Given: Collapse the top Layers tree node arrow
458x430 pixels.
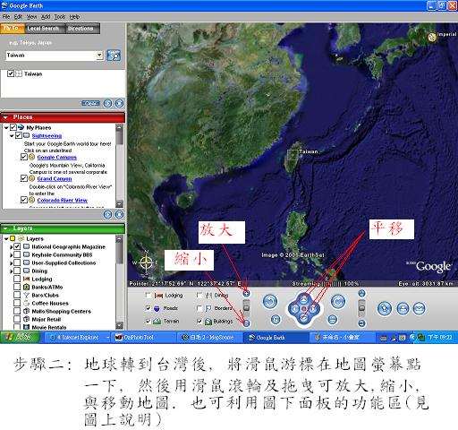Looking at the screenshot, I should click(6, 239).
